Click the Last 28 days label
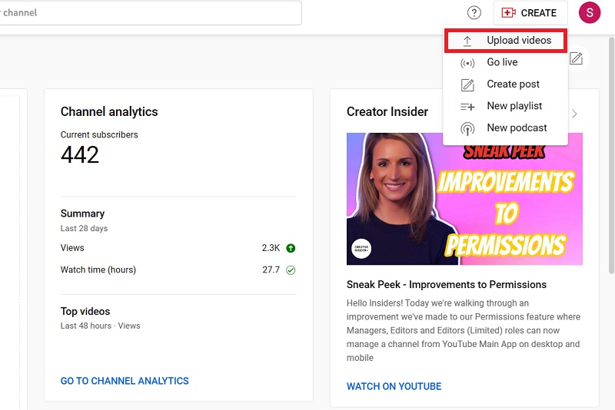Viewport: 615px width, 410px height. click(84, 229)
